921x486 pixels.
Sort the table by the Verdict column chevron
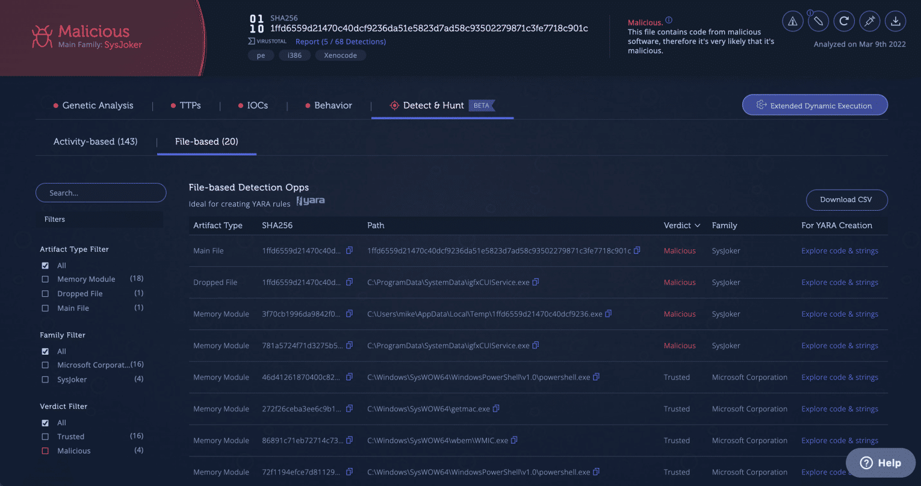(697, 225)
